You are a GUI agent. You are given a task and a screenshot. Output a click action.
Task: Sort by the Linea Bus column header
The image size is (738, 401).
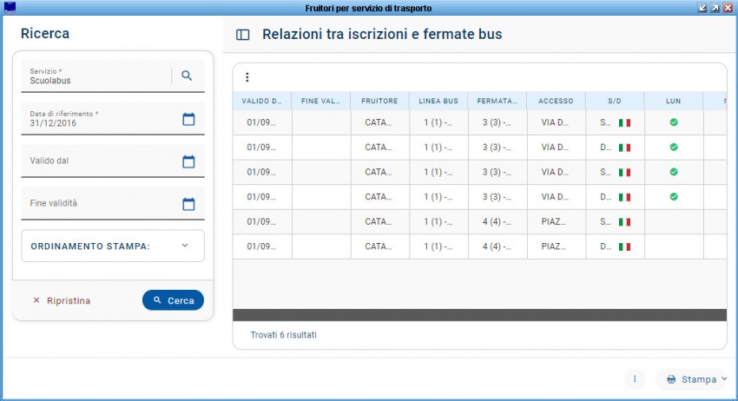pyautogui.click(x=438, y=102)
